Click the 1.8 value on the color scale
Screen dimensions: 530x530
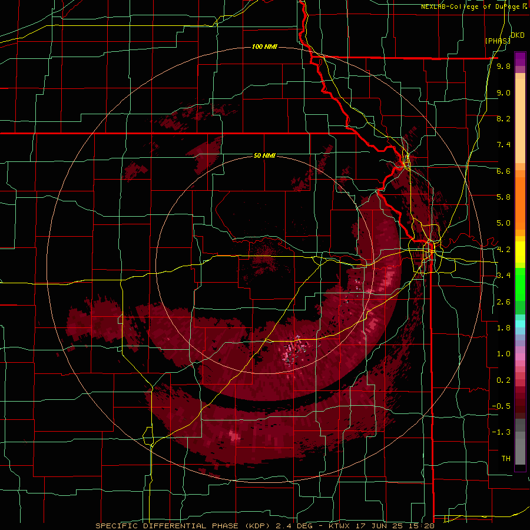[503, 328]
